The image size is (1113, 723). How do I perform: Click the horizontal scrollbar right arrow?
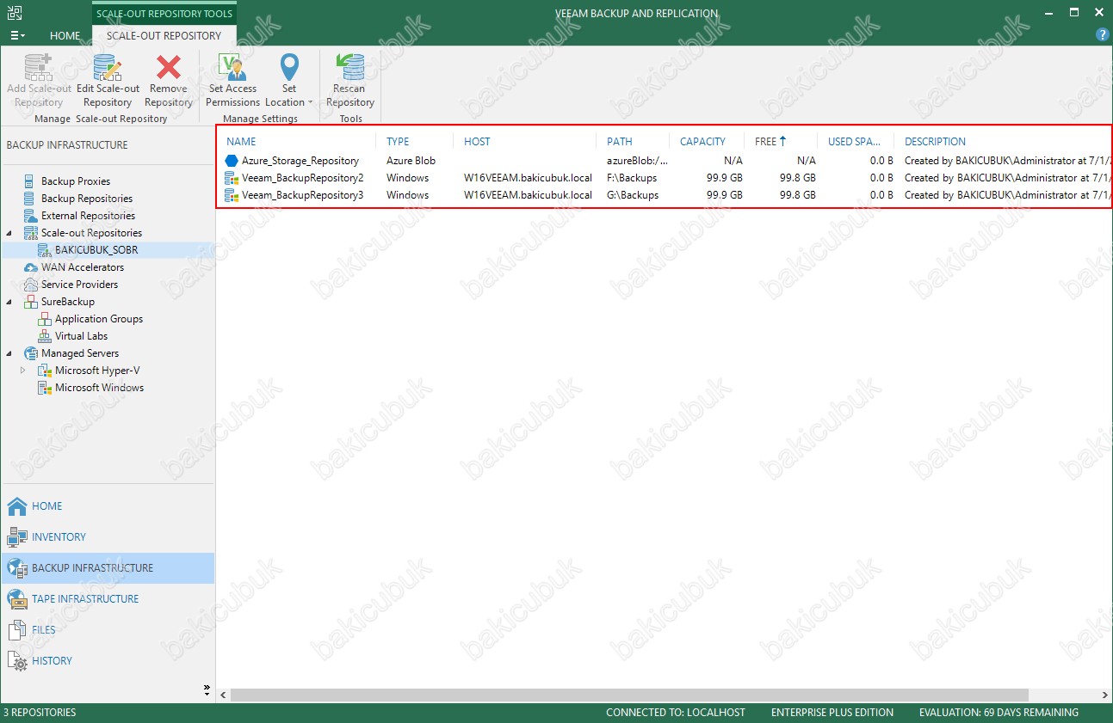tap(1106, 695)
